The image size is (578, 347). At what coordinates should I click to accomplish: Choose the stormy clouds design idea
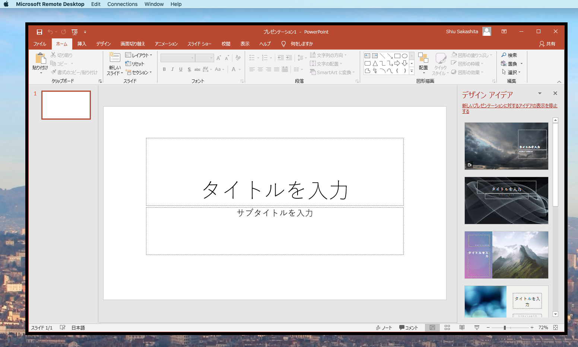(506, 146)
